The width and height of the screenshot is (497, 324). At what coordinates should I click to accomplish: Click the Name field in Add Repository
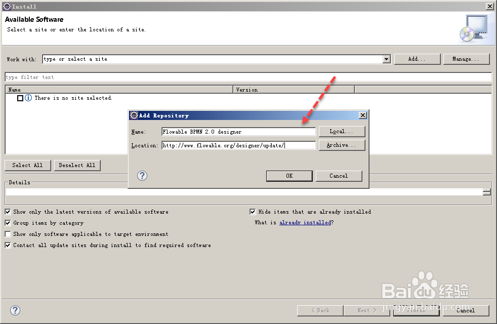coord(238,132)
